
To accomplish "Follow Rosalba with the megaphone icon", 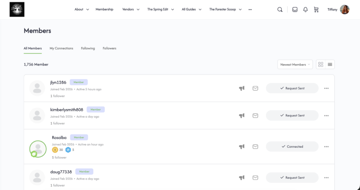I will tap(242, 146).
